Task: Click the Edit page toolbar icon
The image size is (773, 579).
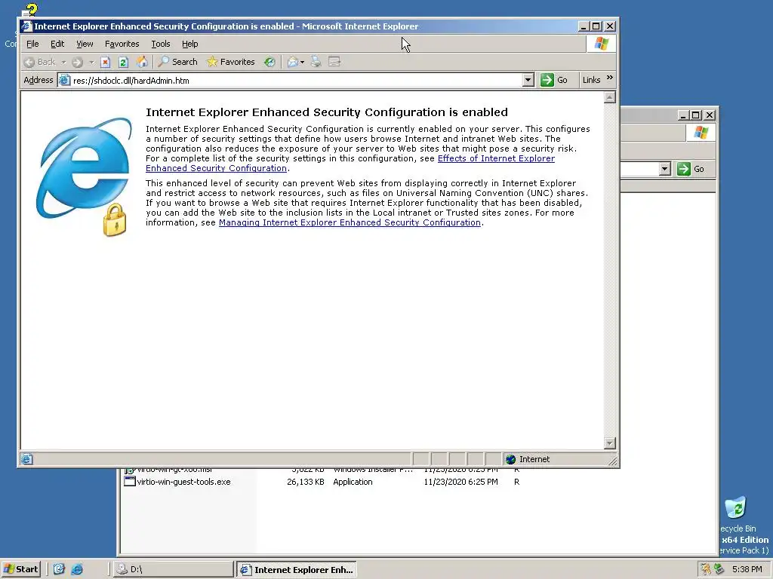Action: tap(334, 62)
